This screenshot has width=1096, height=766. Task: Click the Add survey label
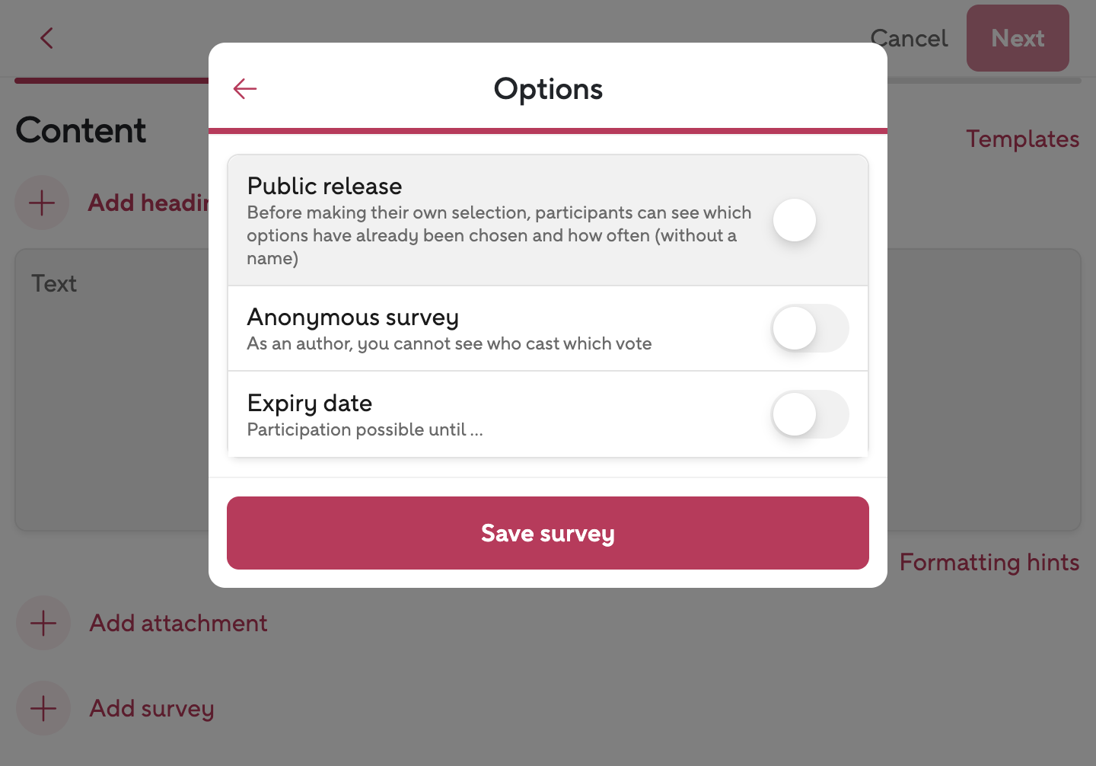pos(151,708)
